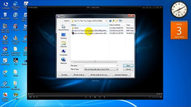
Task: Select Computer in the dialog sidebar
Action: click(x=64, y=53)
